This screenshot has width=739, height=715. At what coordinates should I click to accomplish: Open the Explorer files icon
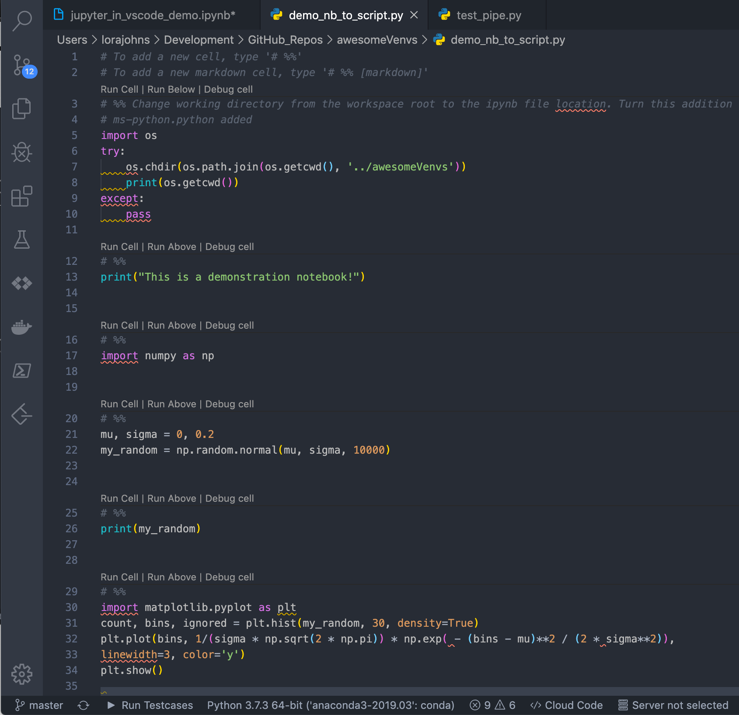[21, 109]
